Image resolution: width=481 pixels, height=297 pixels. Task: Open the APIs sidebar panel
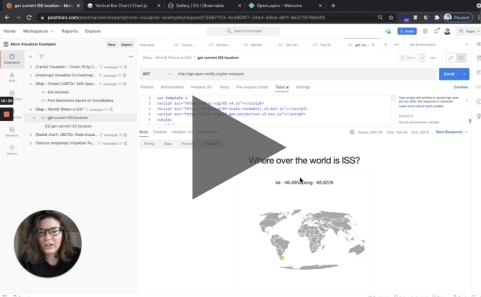(x=12, y=77)
